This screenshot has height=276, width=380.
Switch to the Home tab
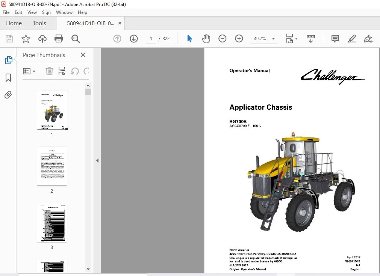click(14, 23)
